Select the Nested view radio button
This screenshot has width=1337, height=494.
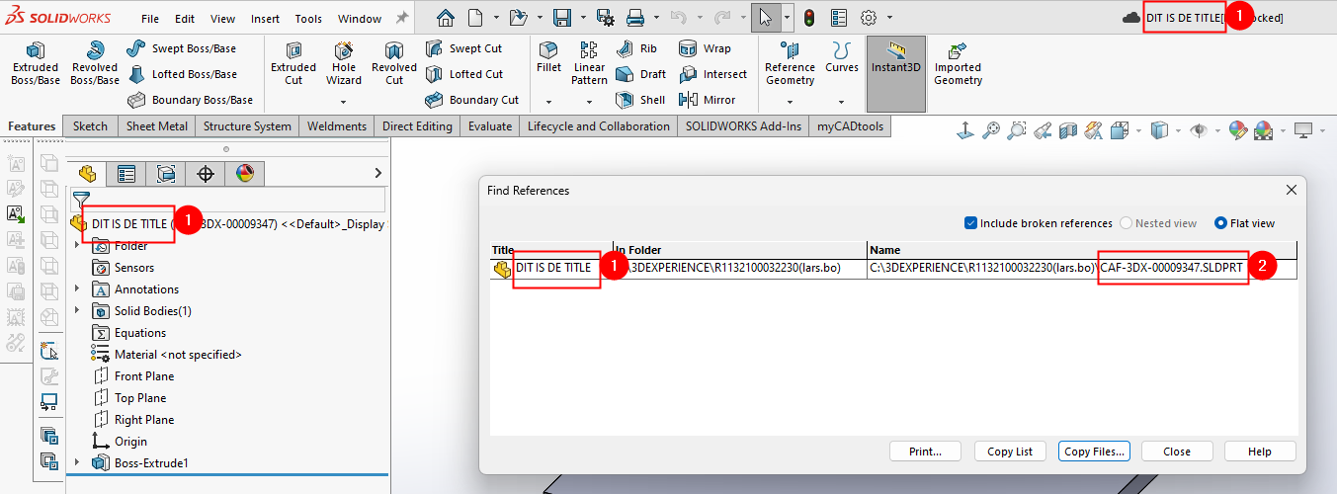pos(1126,223)
